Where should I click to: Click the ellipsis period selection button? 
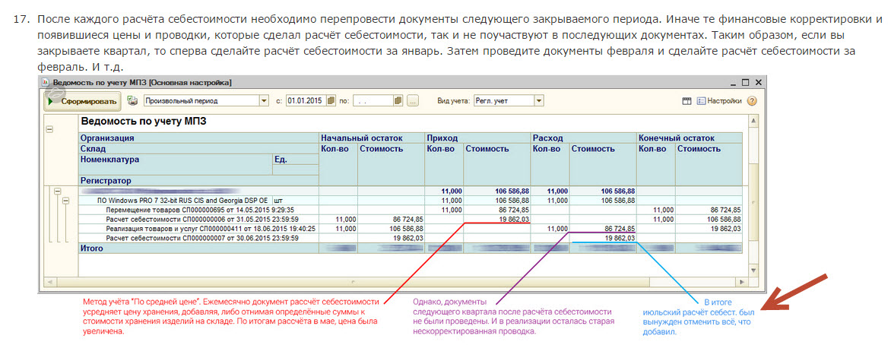coord(413,101)
